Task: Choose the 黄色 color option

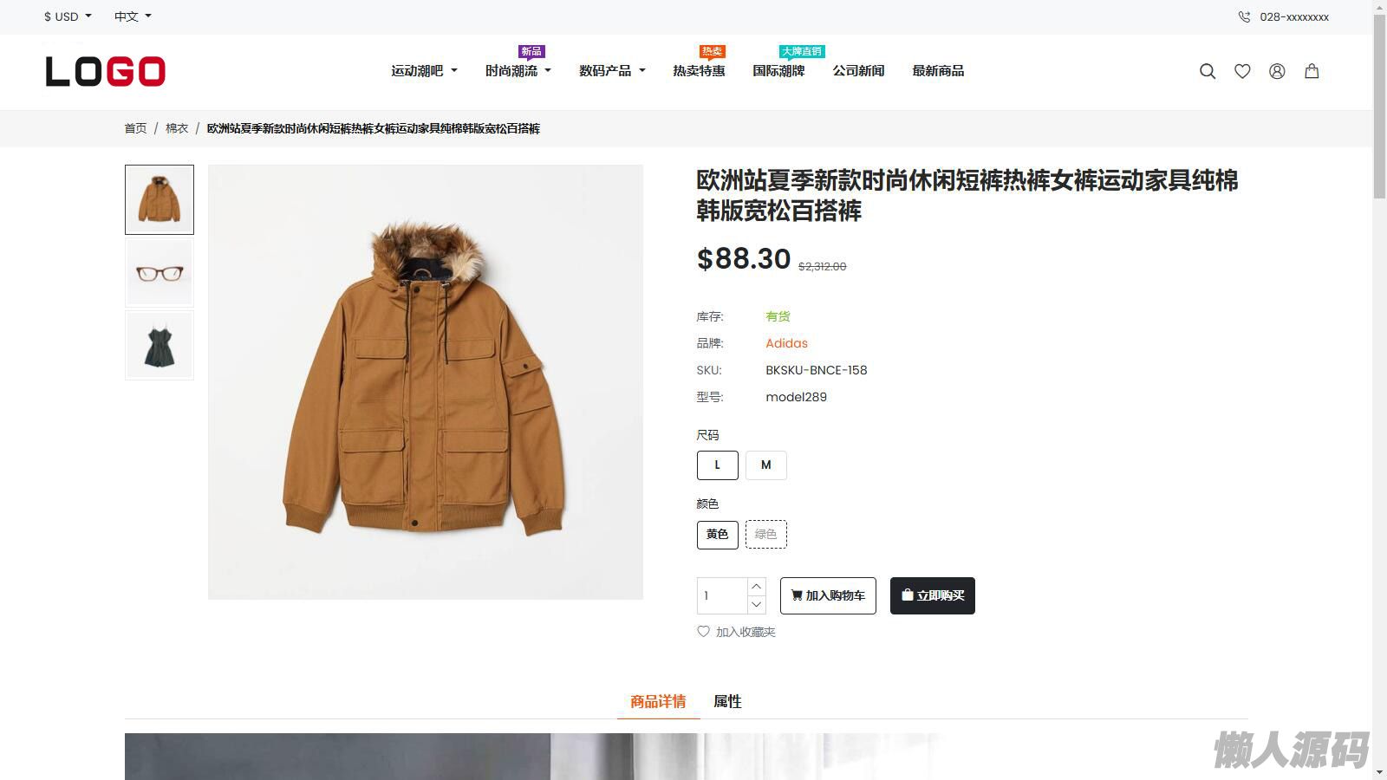Action: (x=718, y=535)
